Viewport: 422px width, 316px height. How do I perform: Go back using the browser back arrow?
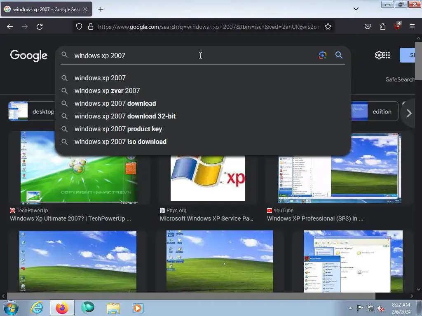10,27
